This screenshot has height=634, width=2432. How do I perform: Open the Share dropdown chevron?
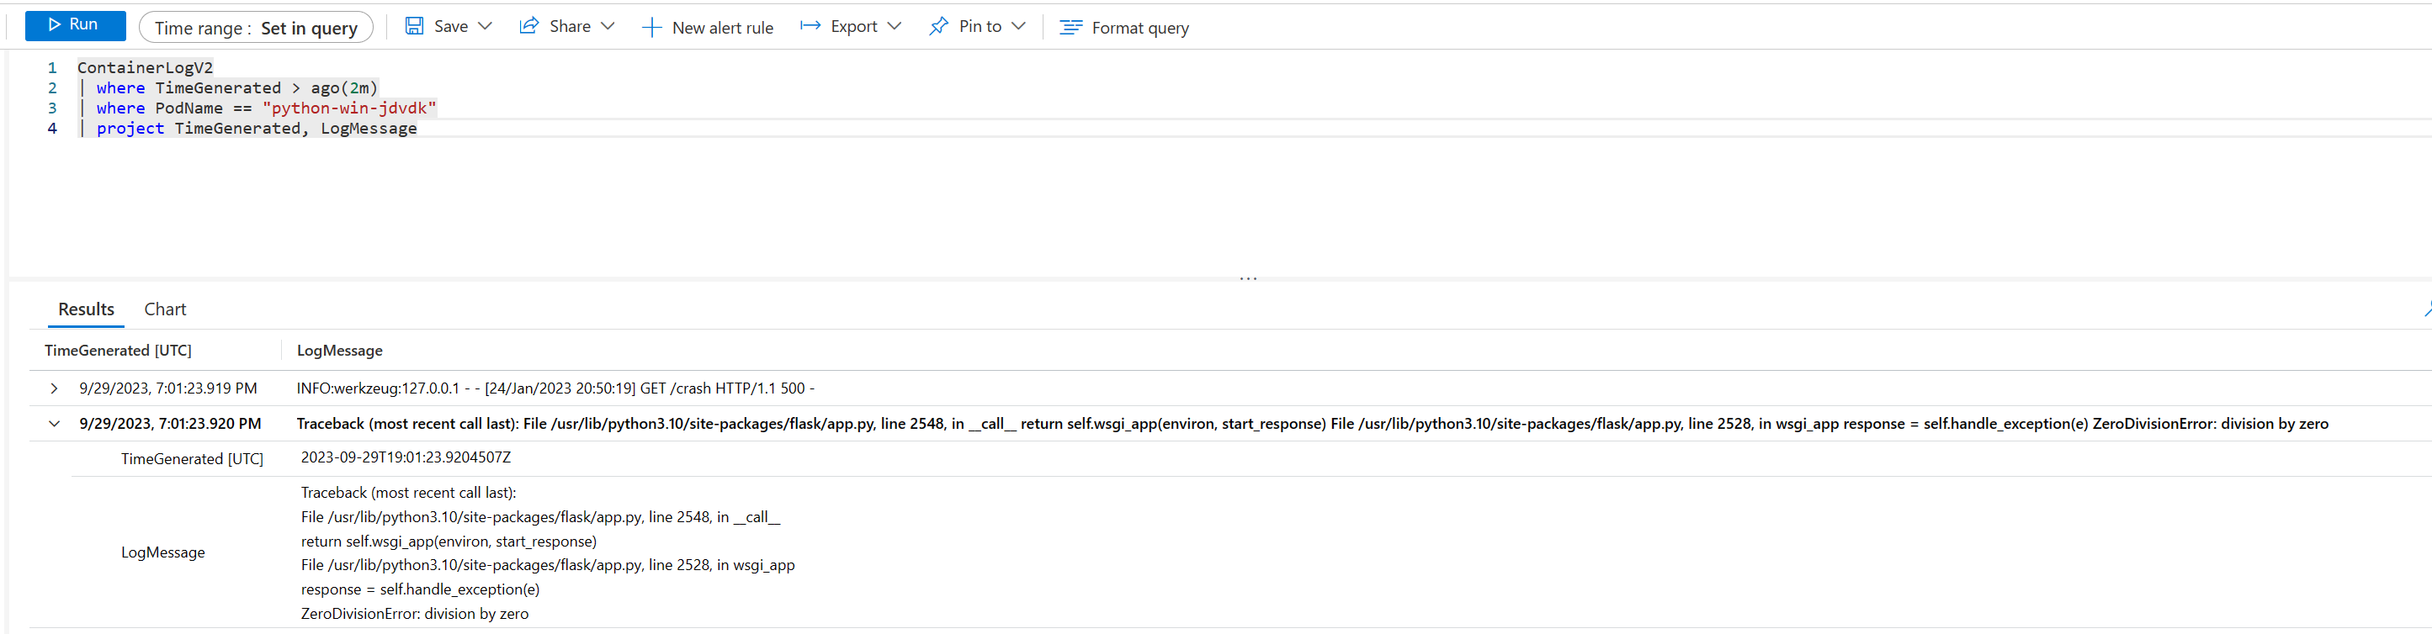pos(608,26)
